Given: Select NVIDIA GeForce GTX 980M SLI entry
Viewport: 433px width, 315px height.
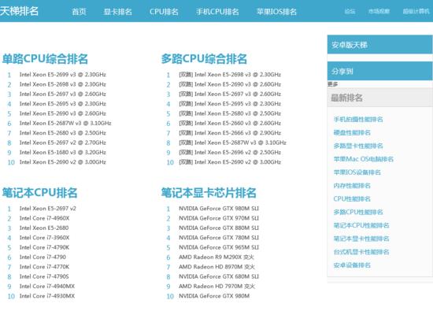Looking at the screenshot, I should pos(219,209).
